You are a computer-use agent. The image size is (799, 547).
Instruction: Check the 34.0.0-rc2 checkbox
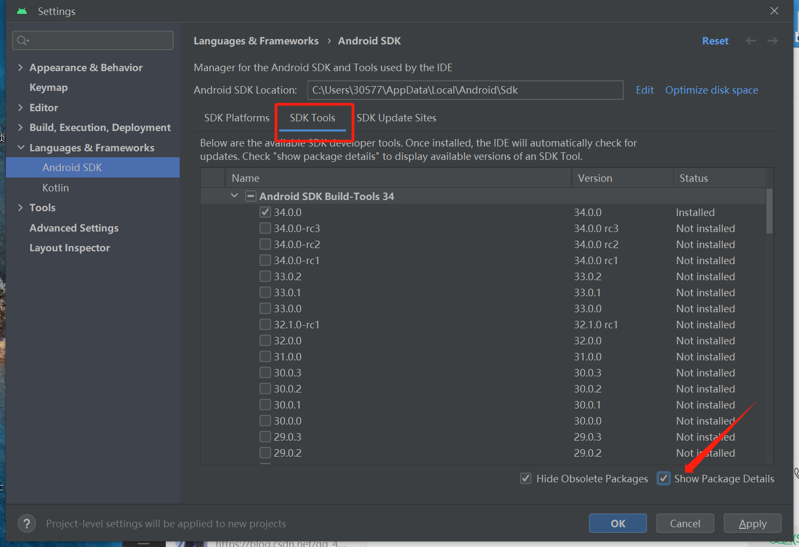[265, 244]
